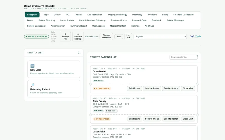Open Patient Messages tab
Screen dimensions: 225x140
click(x=175, y=20)
